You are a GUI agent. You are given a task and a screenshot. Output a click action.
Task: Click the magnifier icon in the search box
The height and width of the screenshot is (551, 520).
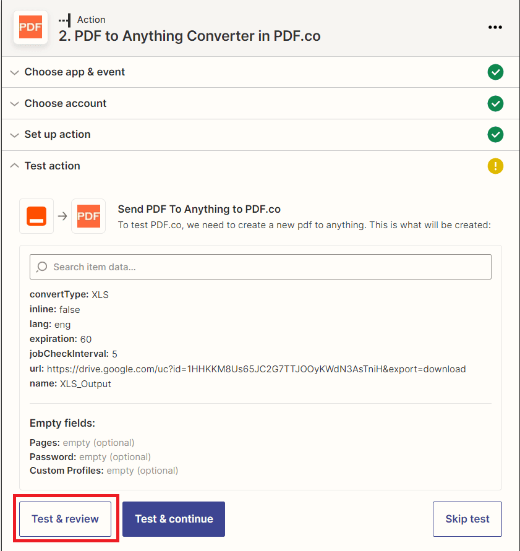(42, 267)
